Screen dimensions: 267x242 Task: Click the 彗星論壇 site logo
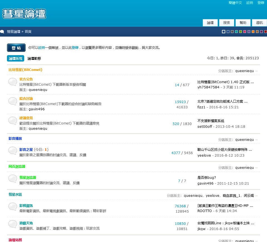(x=24, y=14)
